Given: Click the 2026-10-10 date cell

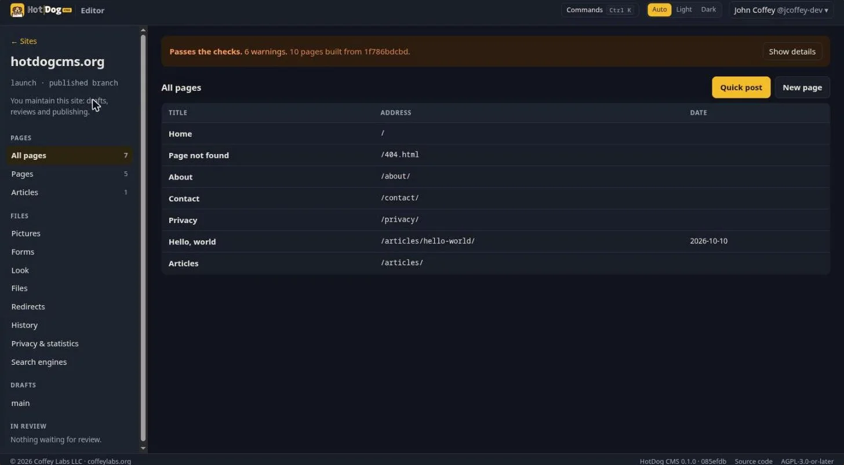Looking at the screenshot, I should (x=708, y=241).
